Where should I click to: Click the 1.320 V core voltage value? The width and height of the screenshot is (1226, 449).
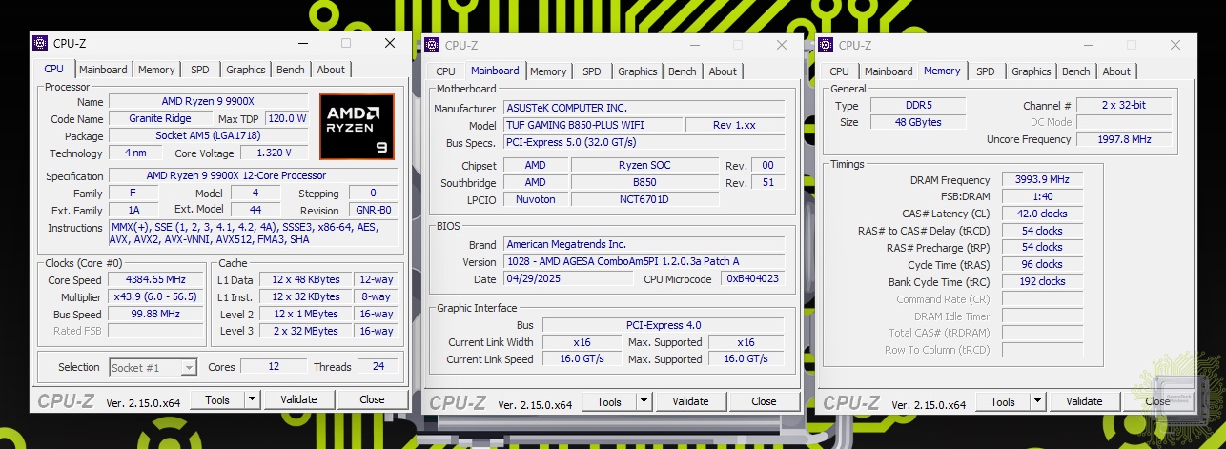274,153
